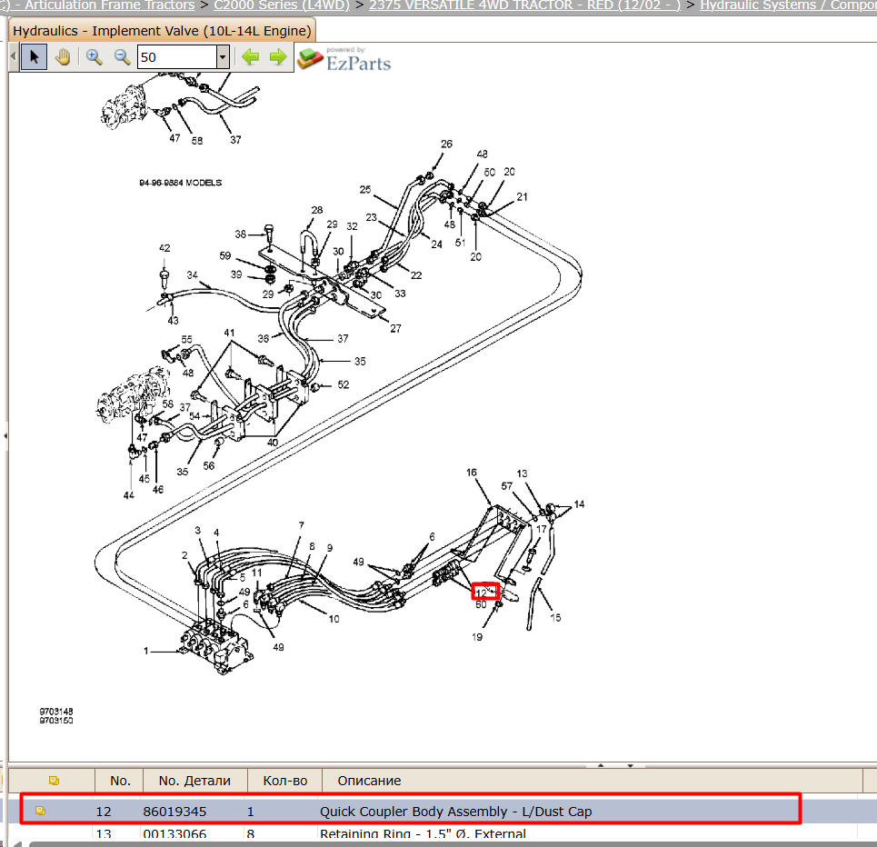Image resolution: width=877 pixels, height=847 pixels.
Task: Click callout 7 in the diagram
Action: 302,525
